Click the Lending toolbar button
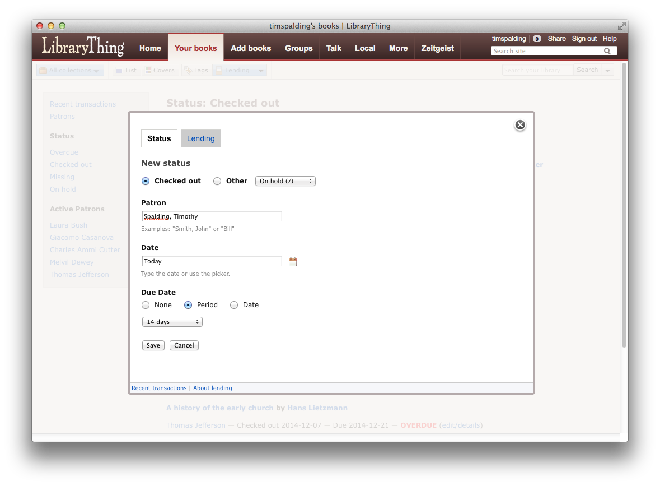The image size is (660, 486). pos(233,71)
